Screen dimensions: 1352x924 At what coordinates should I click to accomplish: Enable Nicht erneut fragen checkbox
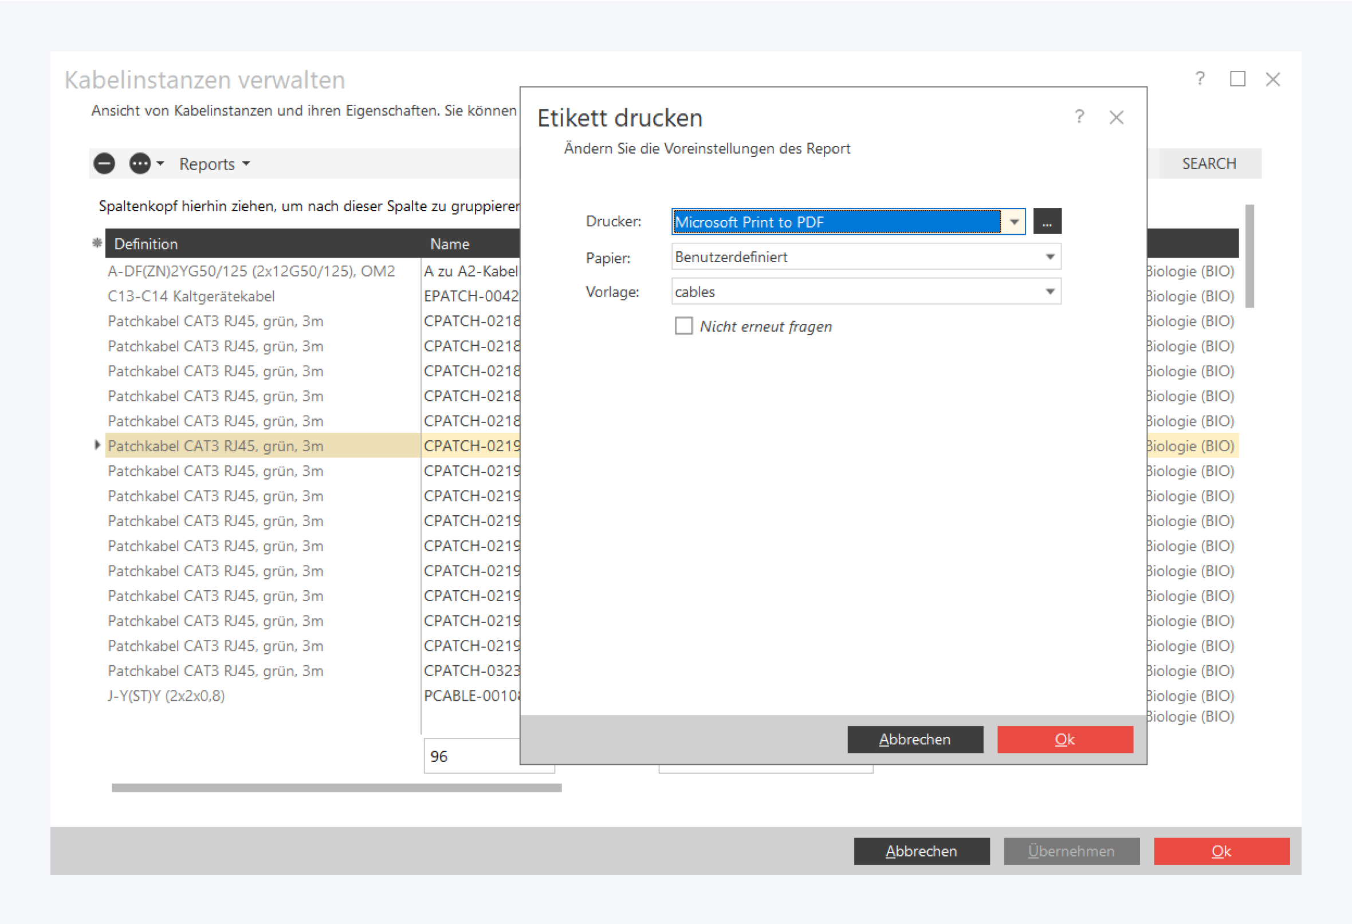[683, 326]
